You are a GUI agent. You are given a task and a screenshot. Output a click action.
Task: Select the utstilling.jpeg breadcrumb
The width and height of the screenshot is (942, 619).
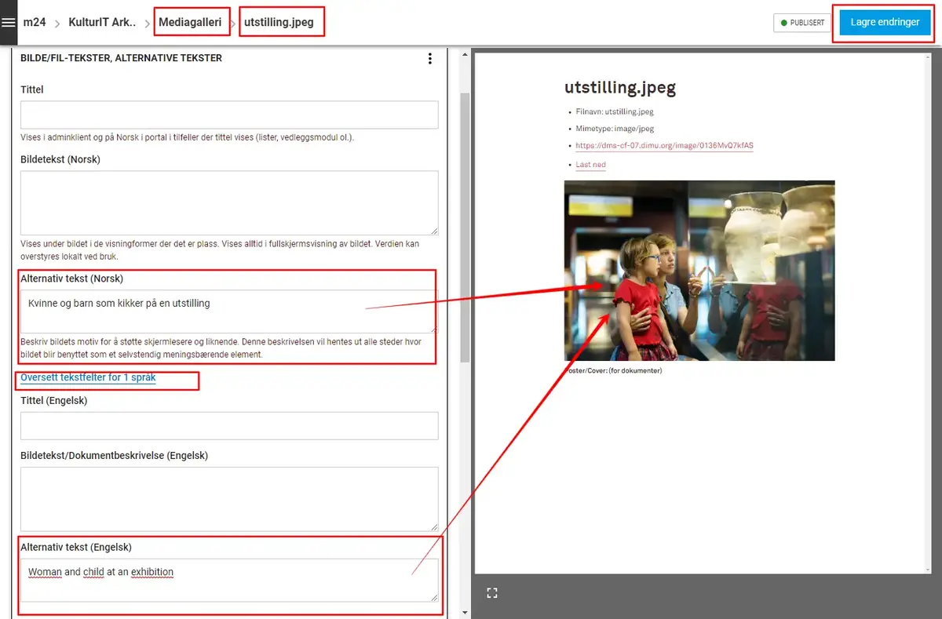click(279, 22)
